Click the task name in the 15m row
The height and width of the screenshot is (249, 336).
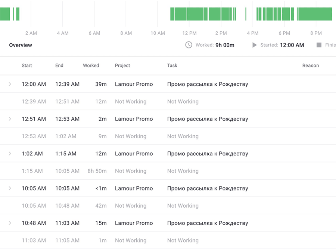[207, 223]
